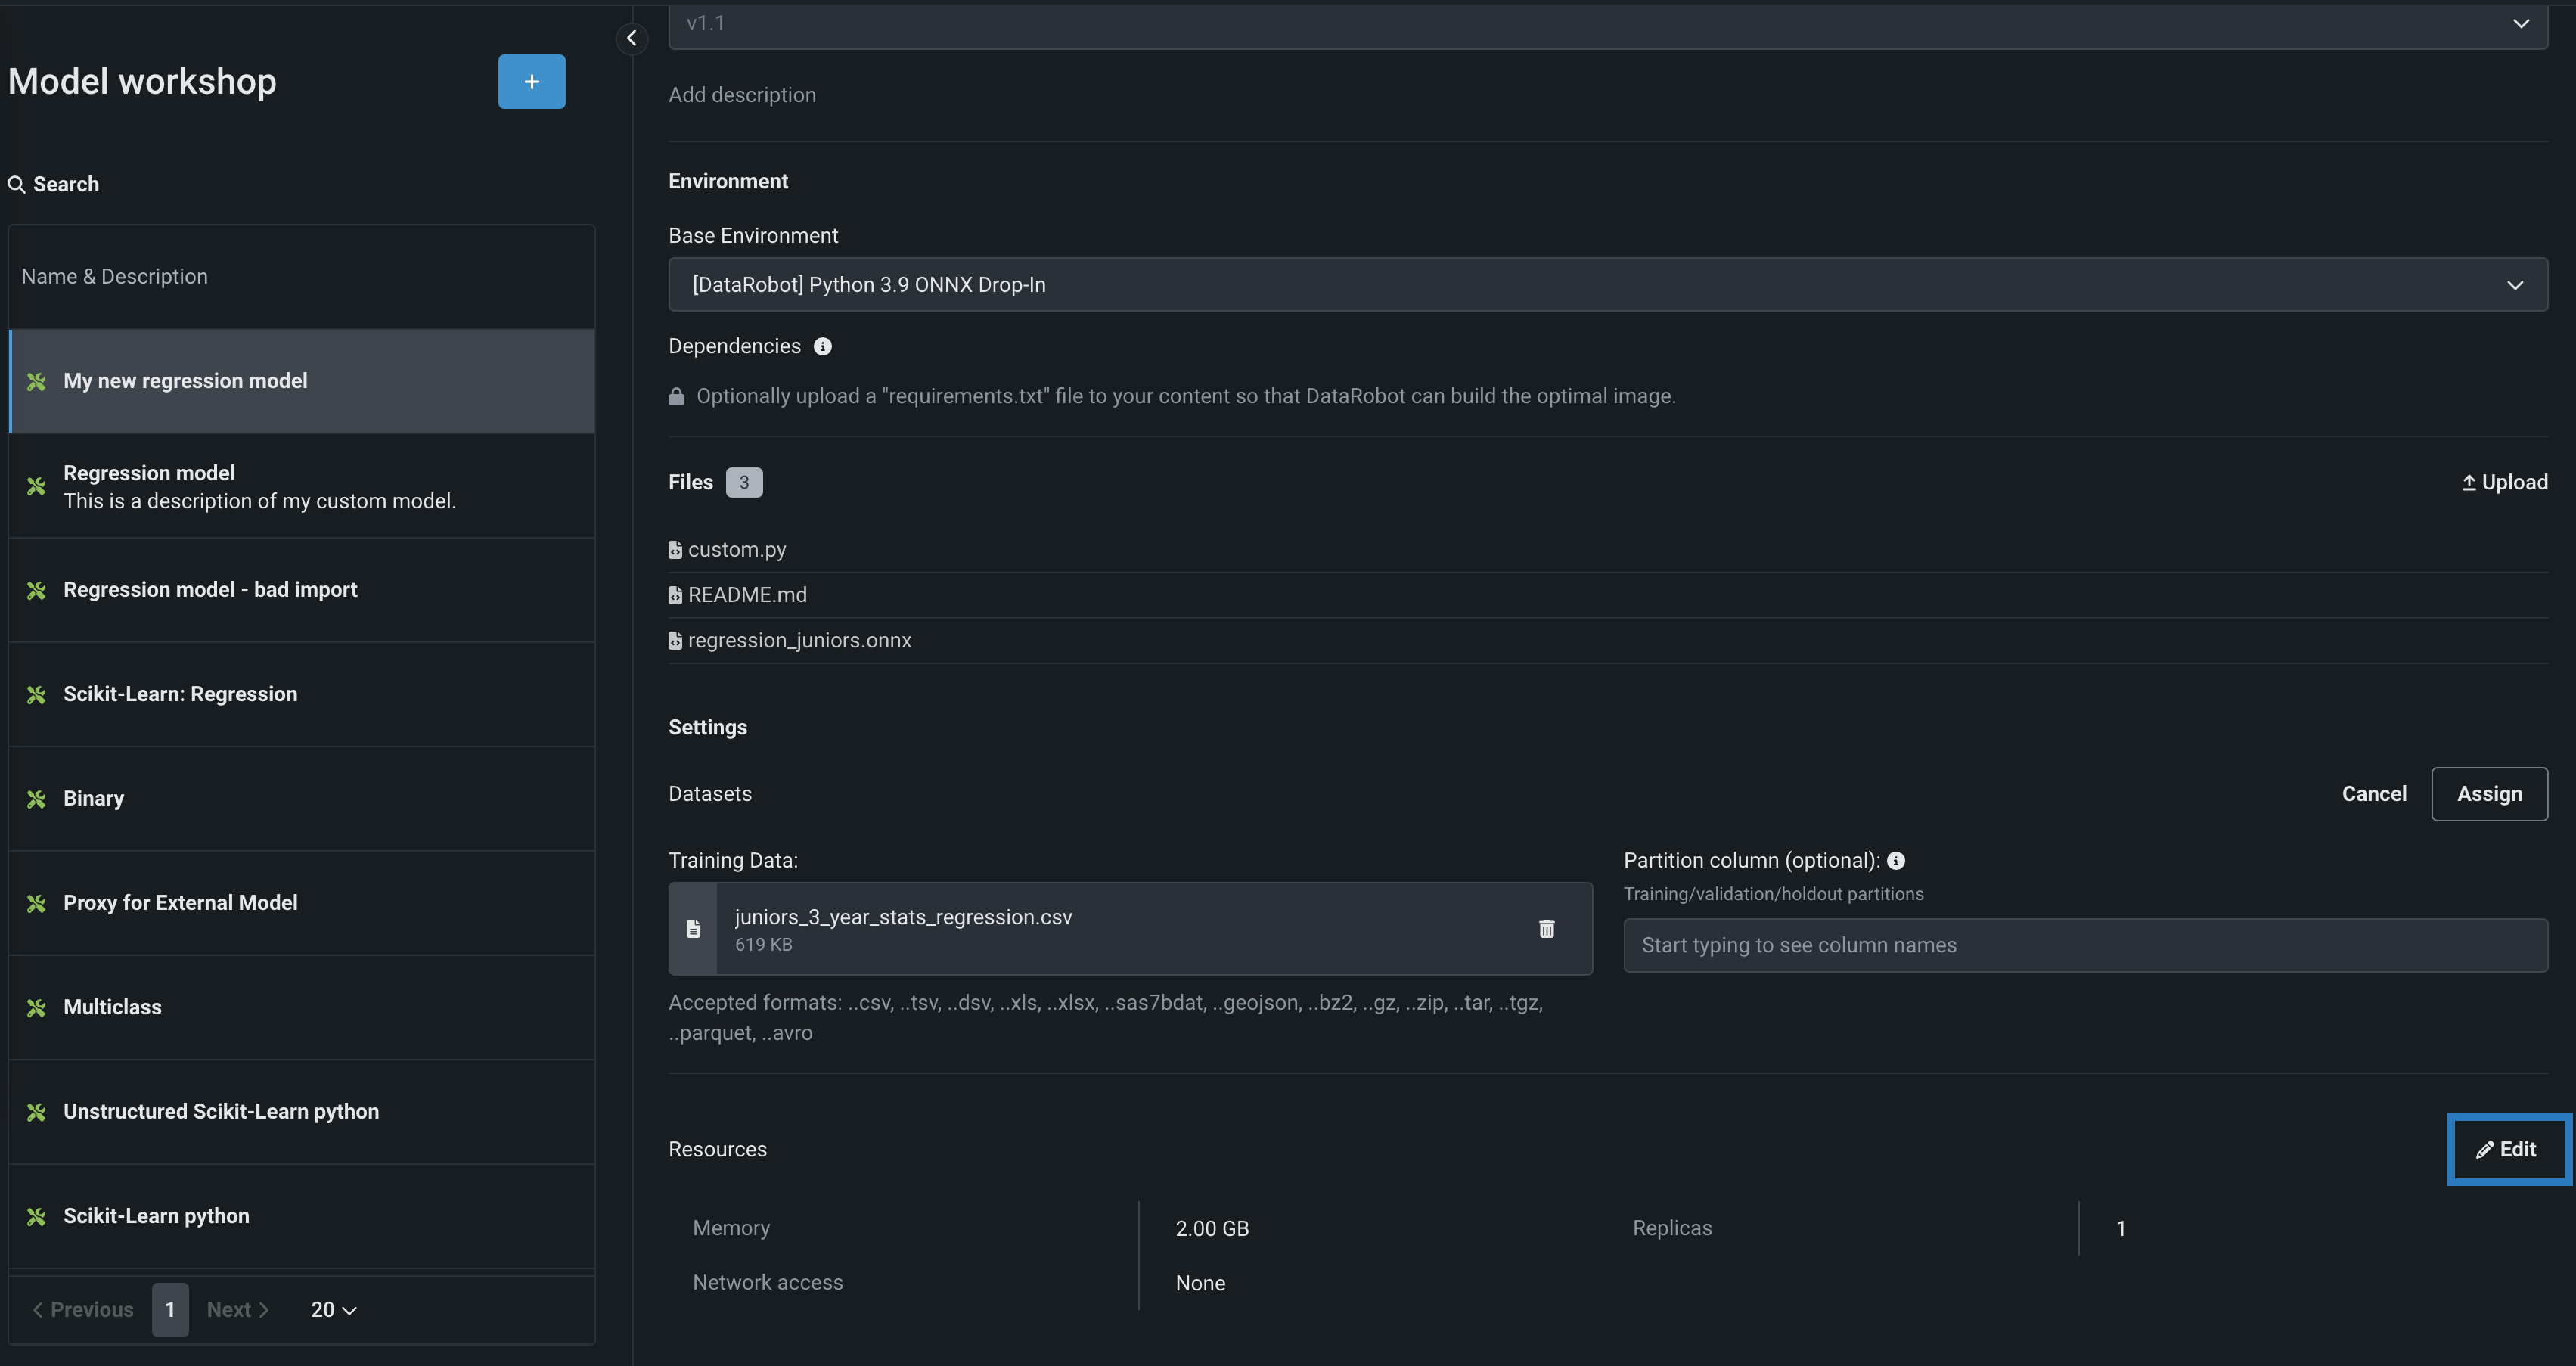Screen dimensions: 2576x1366
Task: Click the regression_juniors.onnx file icon
Action: click(x=675, y=641)
